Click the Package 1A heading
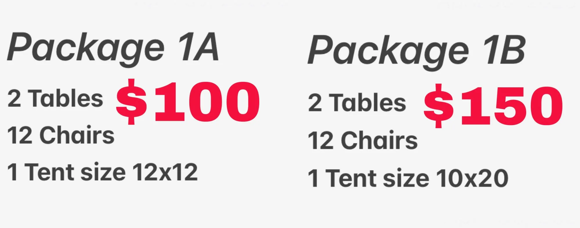The height and width of the screenshot is (228, 580). [x=113, y=48]
